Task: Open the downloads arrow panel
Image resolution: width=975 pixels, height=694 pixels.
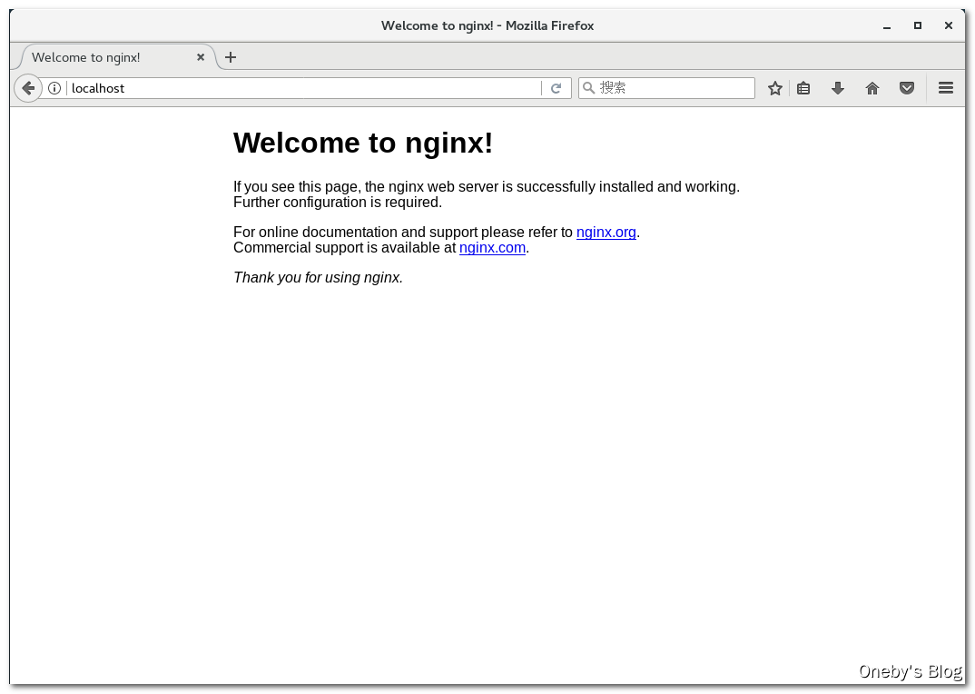Action: (838, 88)
